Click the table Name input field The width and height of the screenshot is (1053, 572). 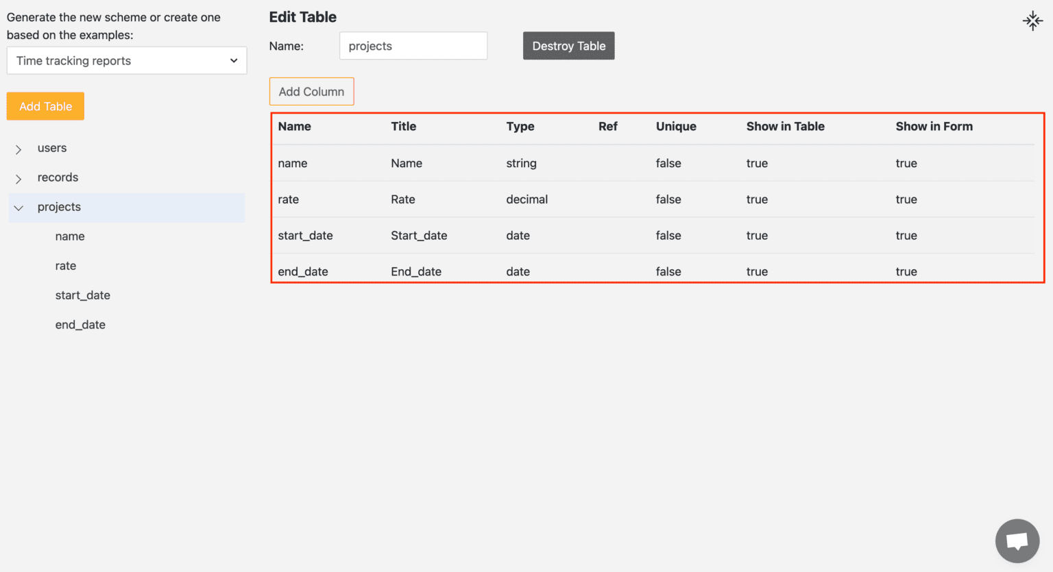click(x=413, y=46)
